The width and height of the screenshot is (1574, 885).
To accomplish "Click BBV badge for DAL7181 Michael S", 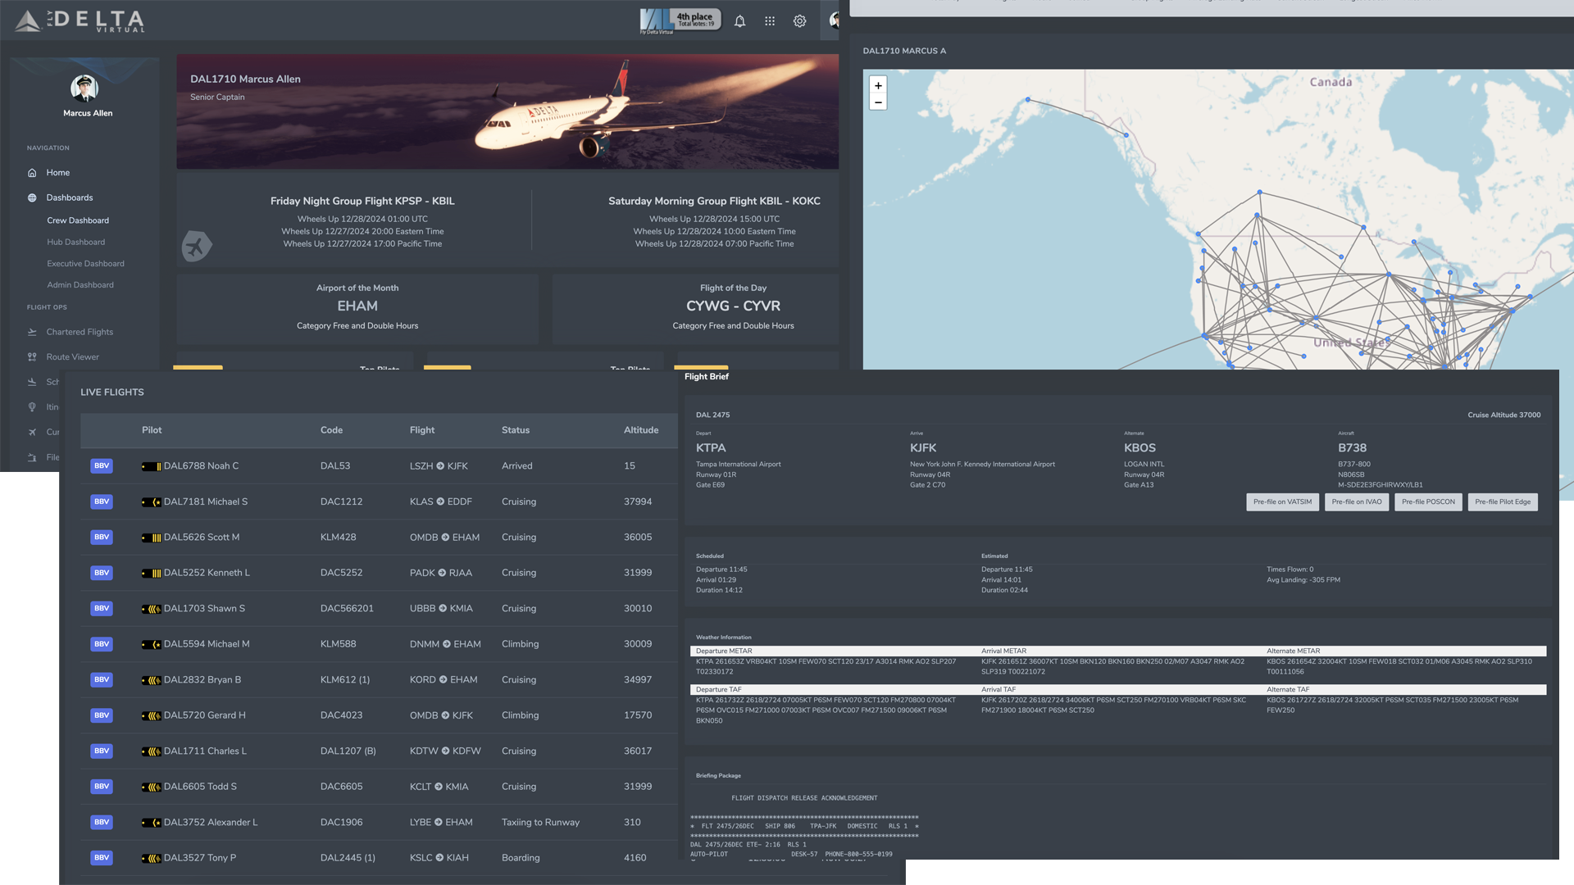I will click(x=102, y=501).
